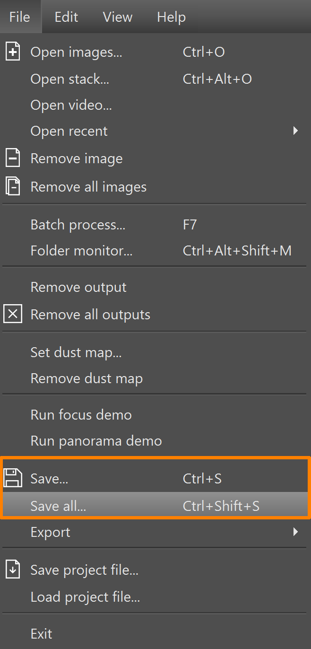Viewport: 311px width, 649px height.
Task: Open the Folder monitor option
Action: [x=81, y=251]
